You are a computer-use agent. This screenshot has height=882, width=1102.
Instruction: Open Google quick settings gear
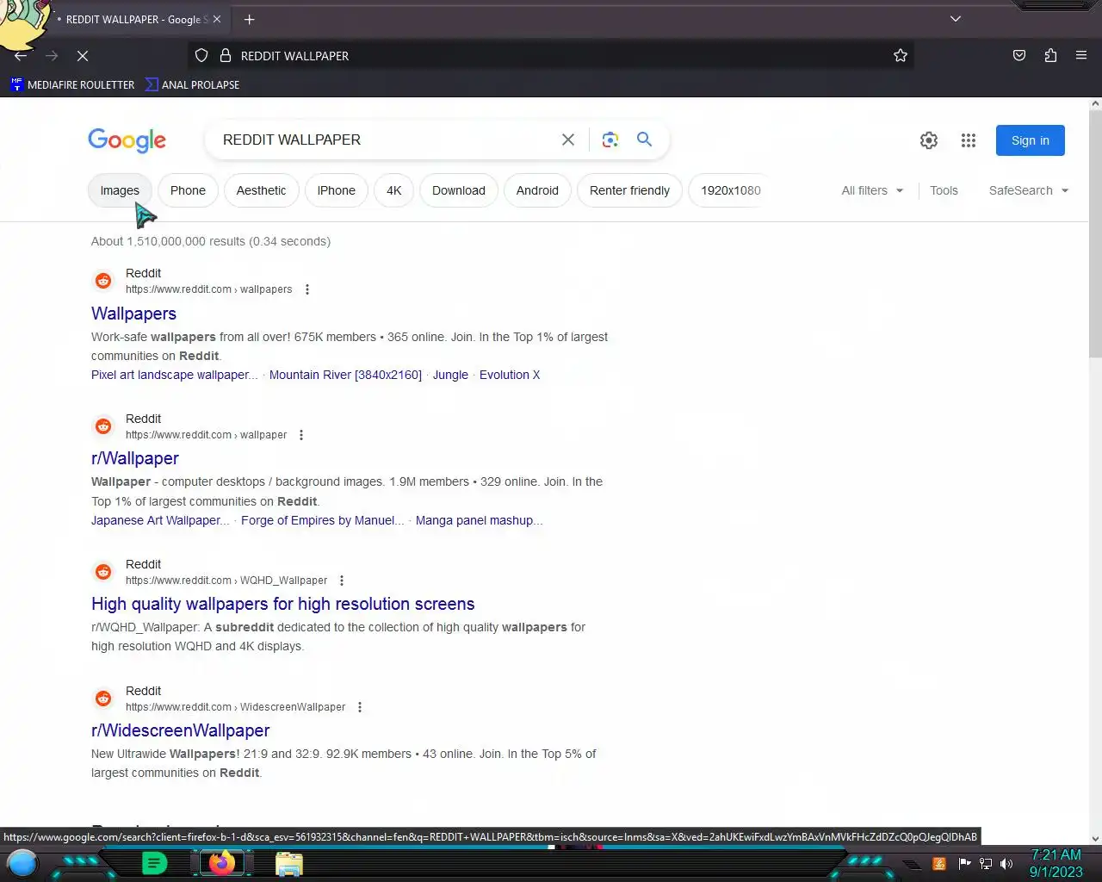click(929, 140)
